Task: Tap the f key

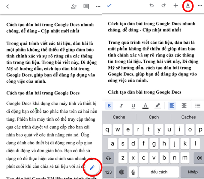Action: pos(143,144)
